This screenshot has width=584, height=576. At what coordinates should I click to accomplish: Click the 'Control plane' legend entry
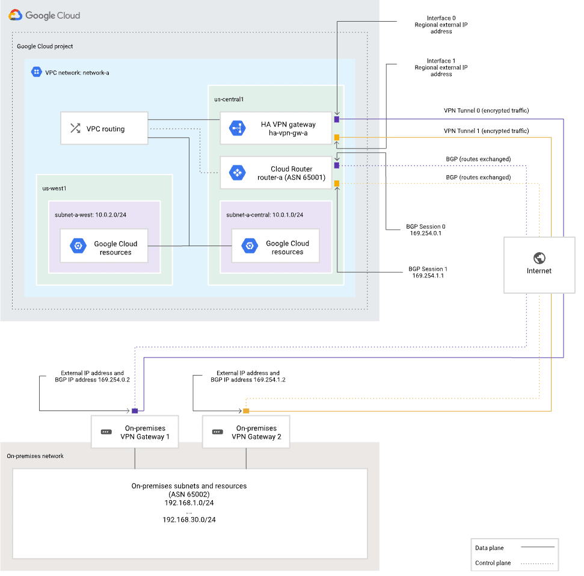click(x=493, y=563)
